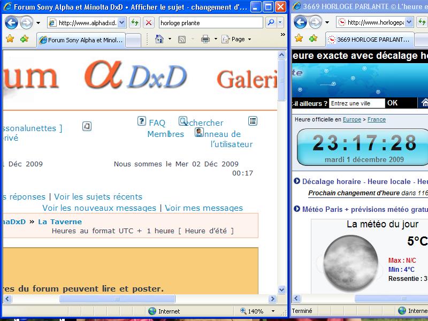The width and height of the screenshot is (428, 321).
Task: Click the OK button next to city field
Action: point(392,103)
